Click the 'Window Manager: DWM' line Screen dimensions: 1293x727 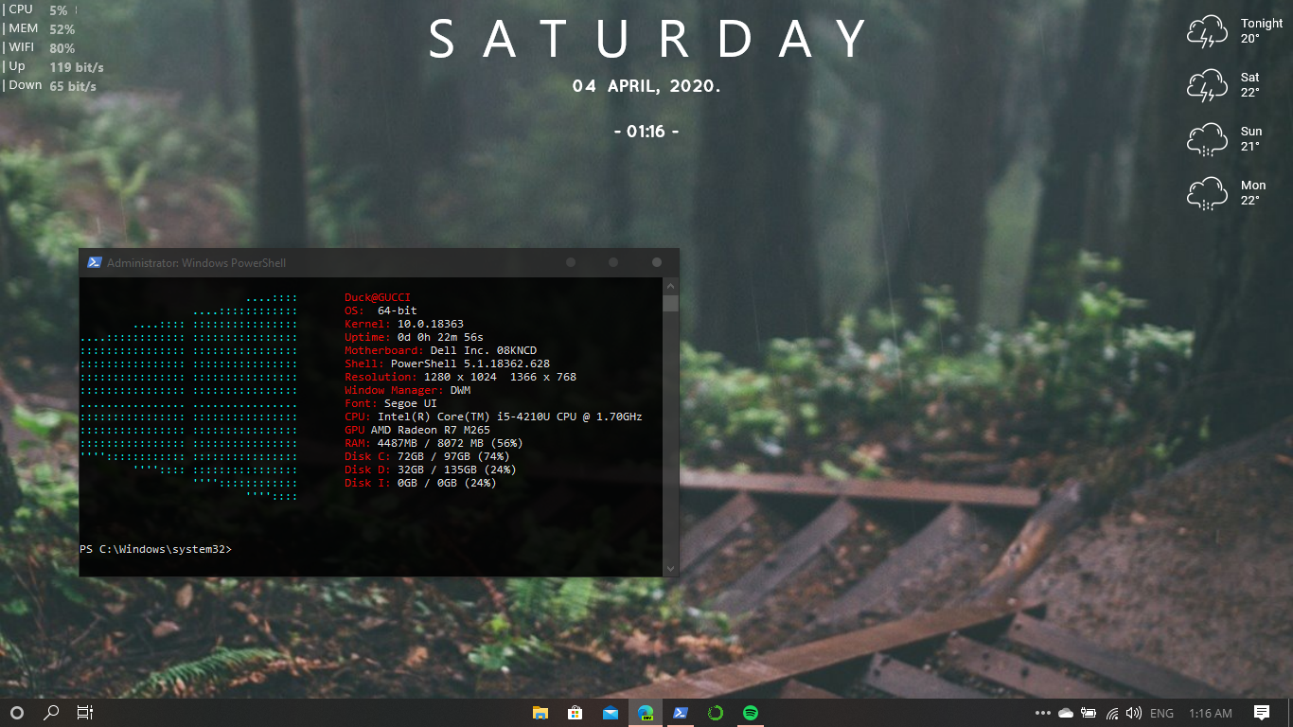tap(408, 390)
